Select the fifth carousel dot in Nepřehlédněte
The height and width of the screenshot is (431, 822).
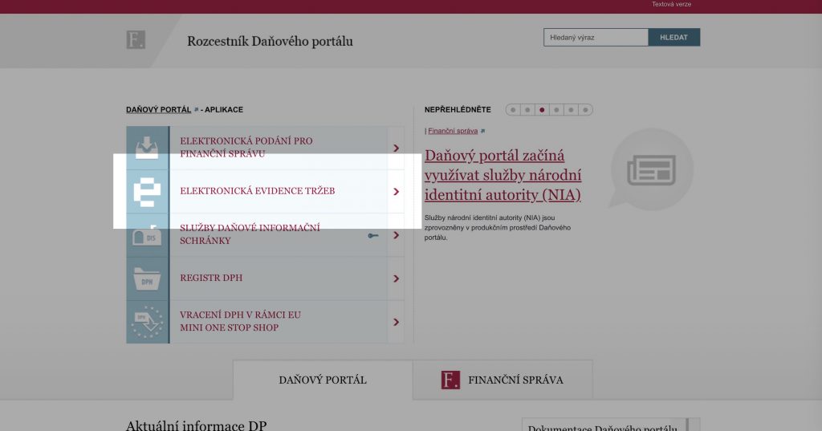click(571, 110)
